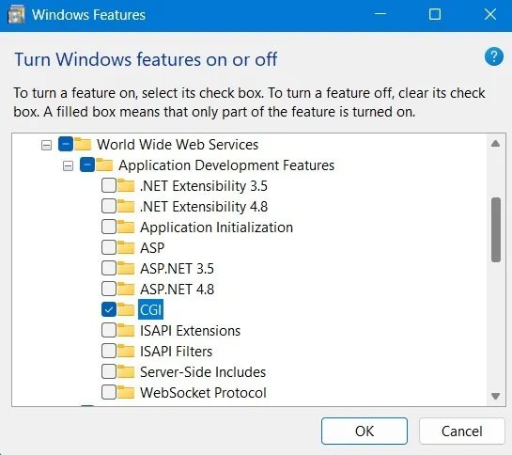
Task: Select the Application Initialization label
Action: (x=216, y=227)
